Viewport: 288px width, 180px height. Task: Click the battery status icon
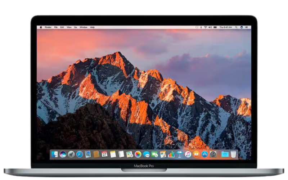pos(215,27)
